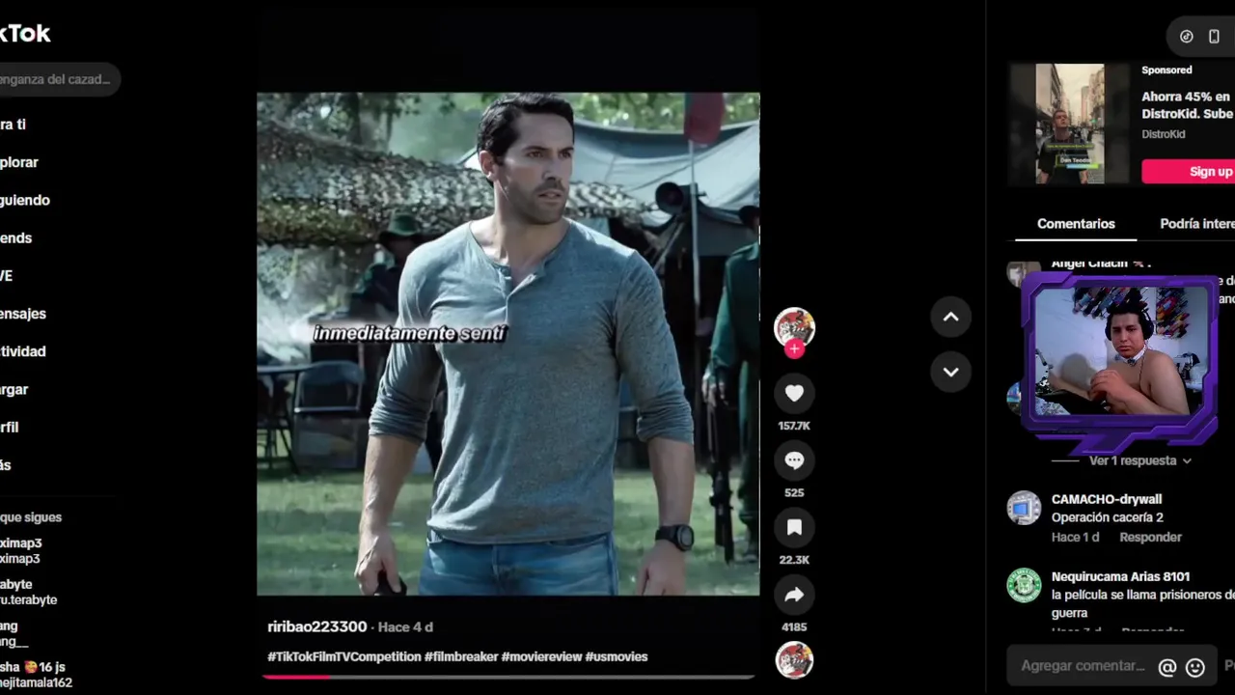Open riribao223300 username link
This screenshot has height=695, width=1235.
pyautogui.click(x=316, y=626)
